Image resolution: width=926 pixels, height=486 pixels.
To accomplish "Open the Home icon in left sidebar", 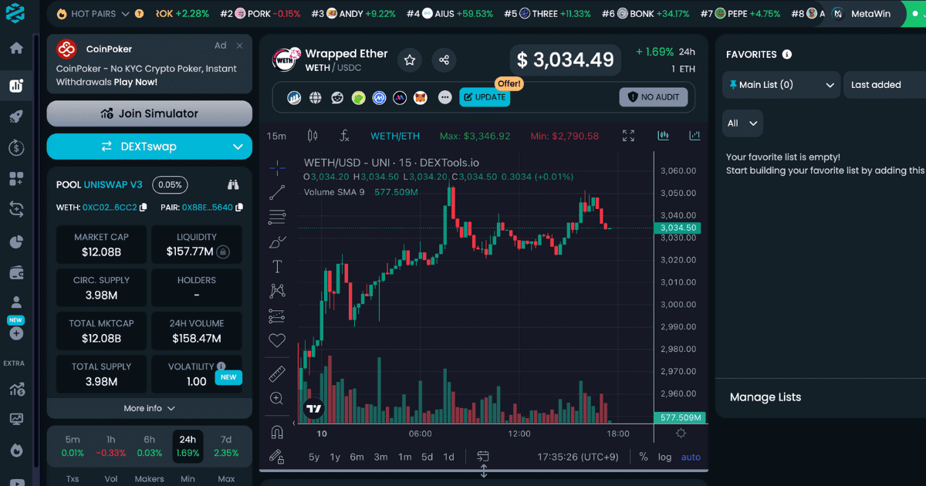I will tap(16, 48).
